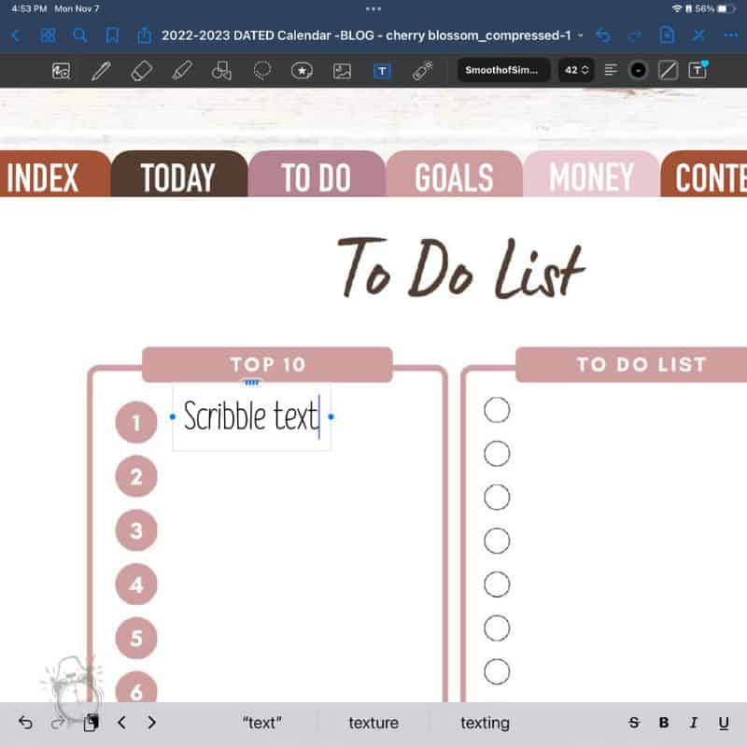Toggle strikethrough formatting
The height and width of the screenshot is (747, 747).
click(x=634, y=723)
